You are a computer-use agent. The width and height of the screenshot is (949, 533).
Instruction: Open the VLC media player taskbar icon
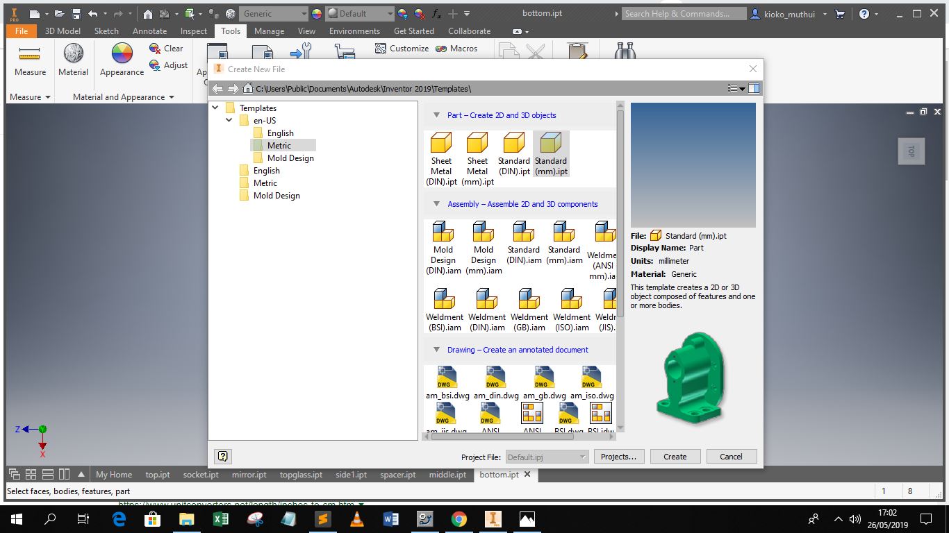point(356,518)
